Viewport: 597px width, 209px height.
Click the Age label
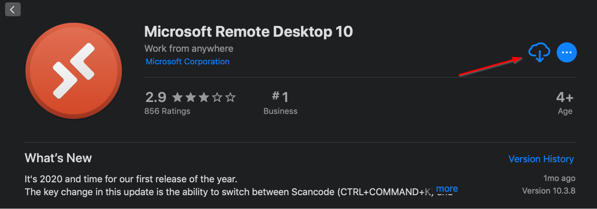point(565,111)
